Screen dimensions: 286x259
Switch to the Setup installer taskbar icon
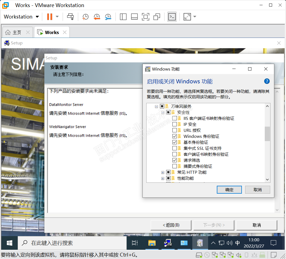168,243
